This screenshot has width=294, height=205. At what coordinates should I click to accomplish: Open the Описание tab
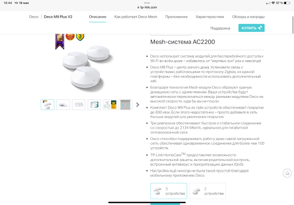coord(98,17)
